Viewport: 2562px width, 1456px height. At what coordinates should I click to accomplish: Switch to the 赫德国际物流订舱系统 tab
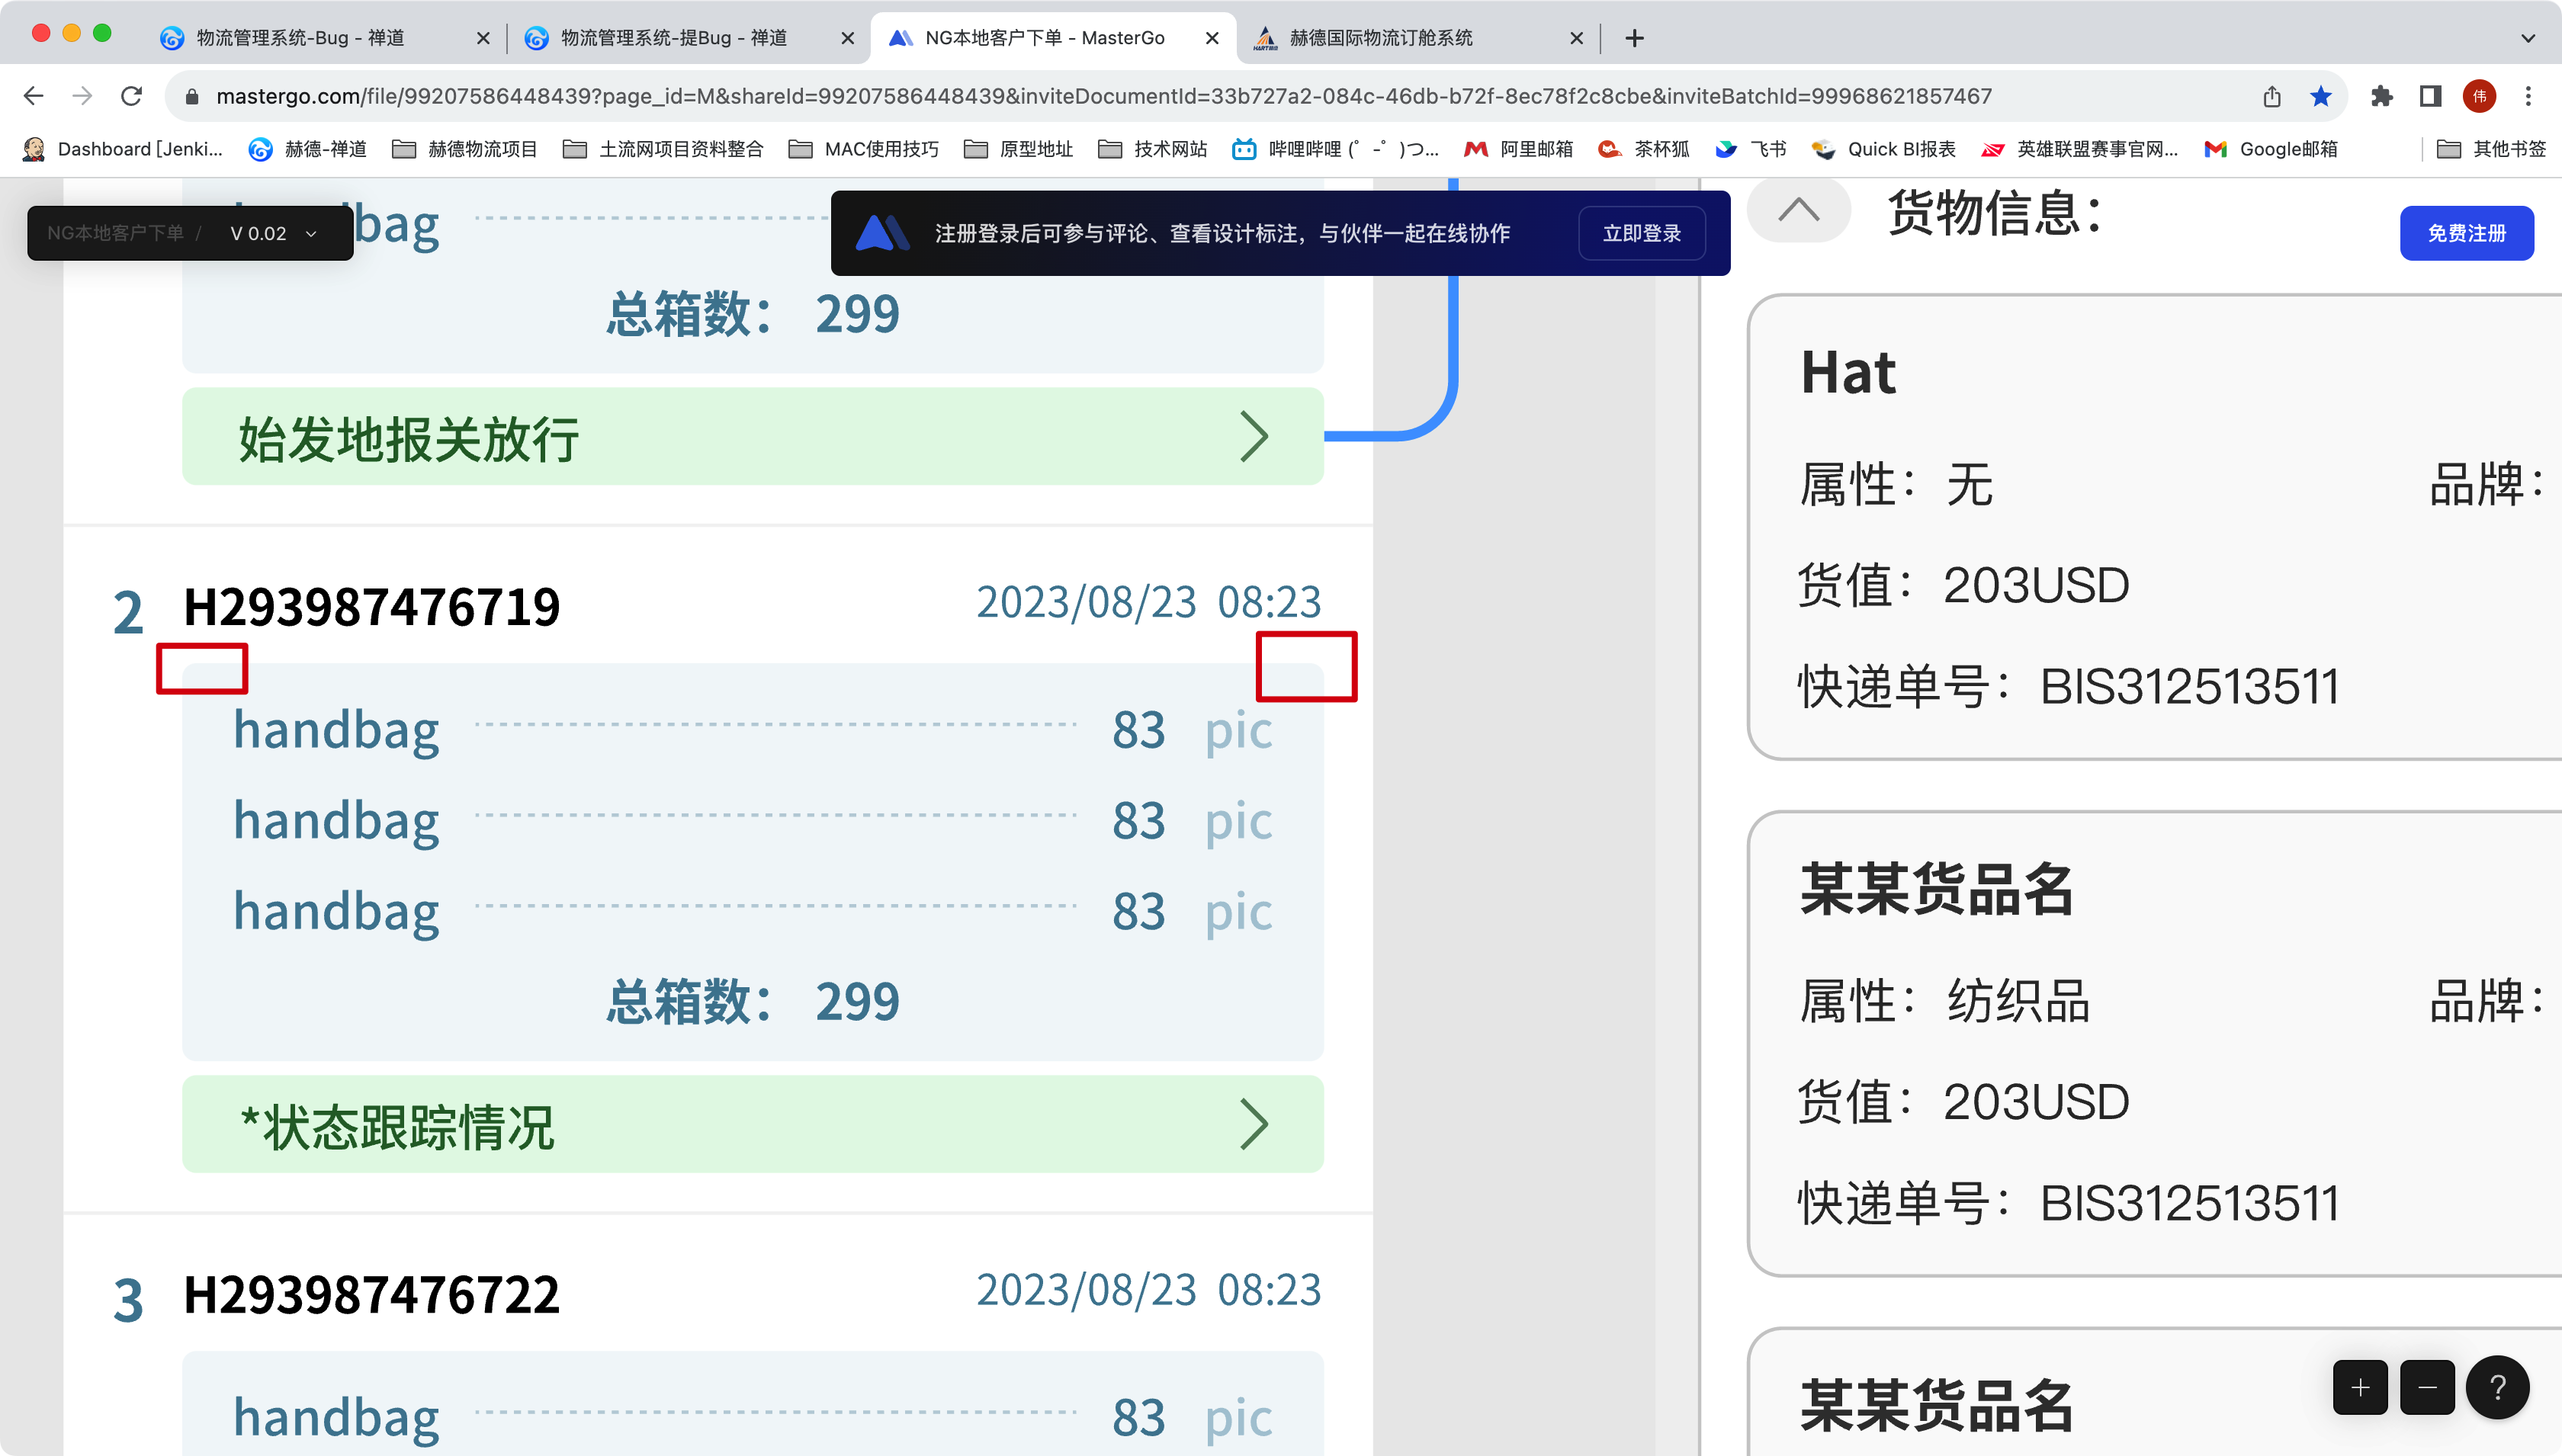1380,38
